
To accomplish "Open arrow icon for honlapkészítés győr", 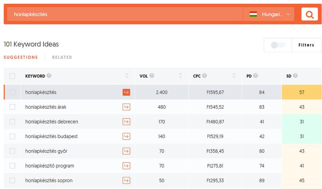I will [x=126, y=151].
